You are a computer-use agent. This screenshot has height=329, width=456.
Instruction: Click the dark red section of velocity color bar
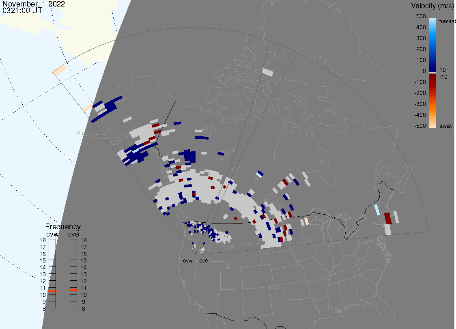pyautogui.click(x=432, y=83)
